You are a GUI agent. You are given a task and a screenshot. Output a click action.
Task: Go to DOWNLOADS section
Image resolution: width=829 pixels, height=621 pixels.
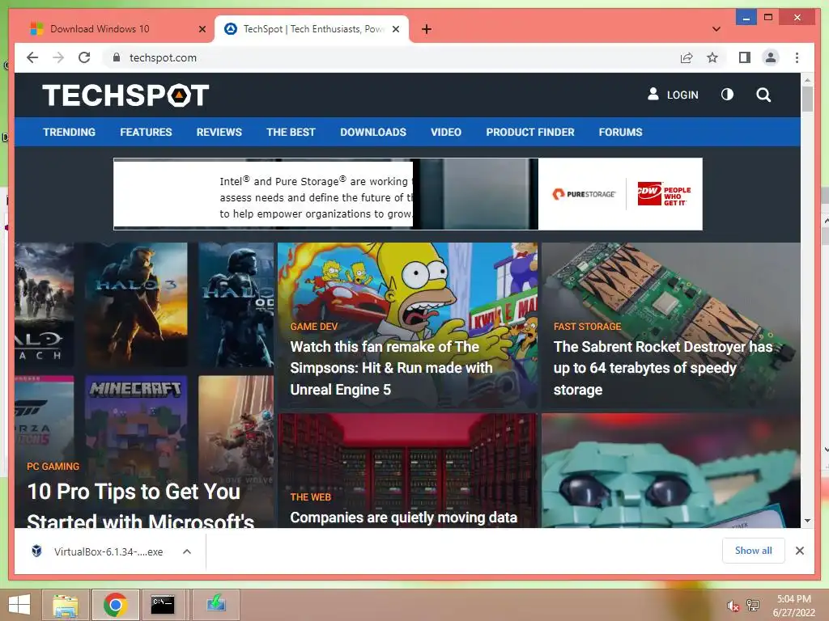[x=373, y=132]
